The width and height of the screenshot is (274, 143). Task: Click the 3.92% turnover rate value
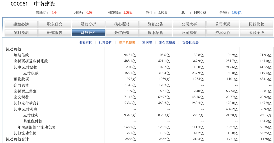(163, 13)
